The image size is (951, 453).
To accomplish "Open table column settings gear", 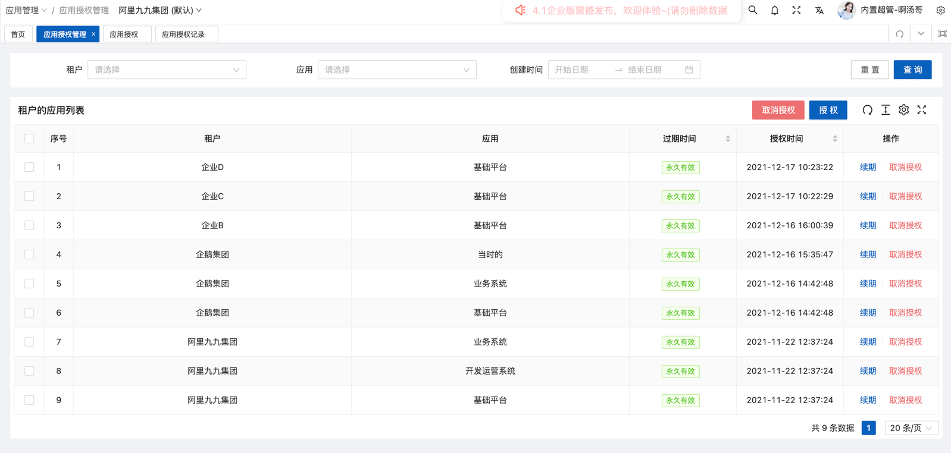I will point(903,110).
